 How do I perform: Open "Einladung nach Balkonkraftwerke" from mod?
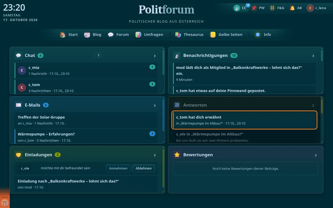[x=86, y=184]
